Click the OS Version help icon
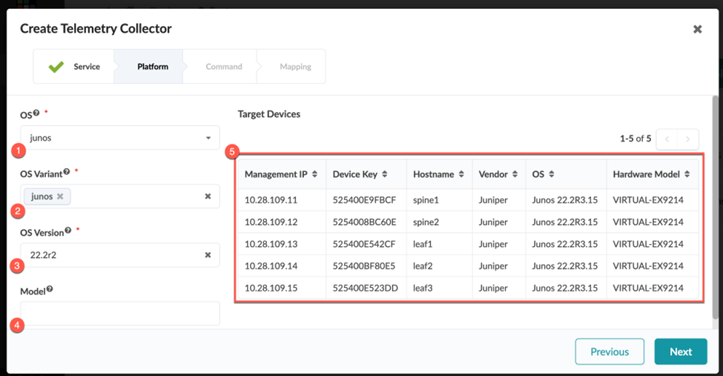 coord(67,231)
